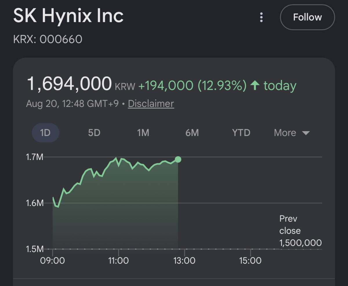The image size is (348, 286).
Task: Open the Disclaimer link
Action: point(151,103)
